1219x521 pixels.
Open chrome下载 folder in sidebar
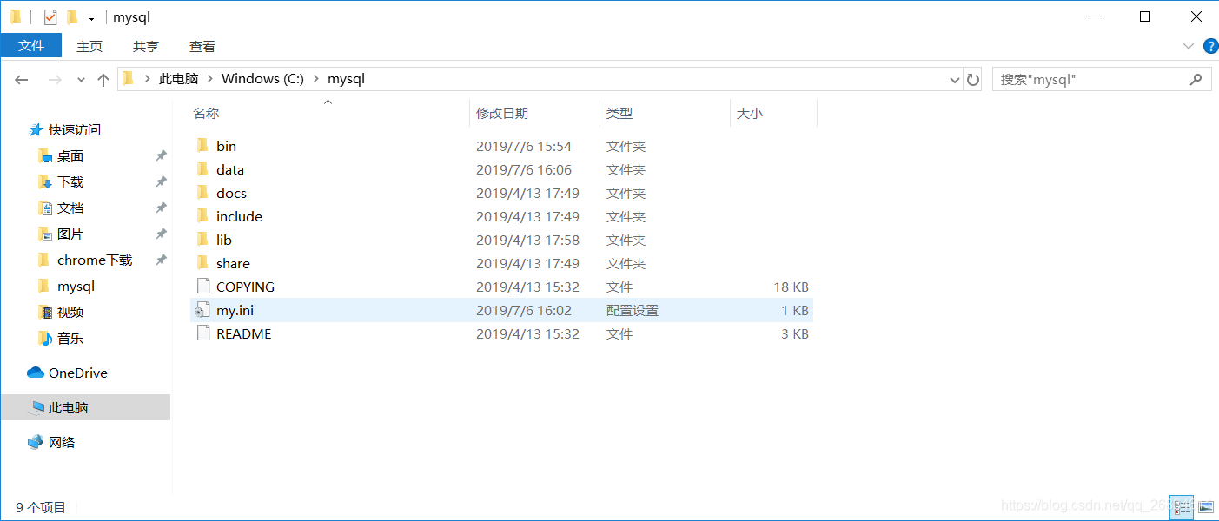tap(94, 260)
